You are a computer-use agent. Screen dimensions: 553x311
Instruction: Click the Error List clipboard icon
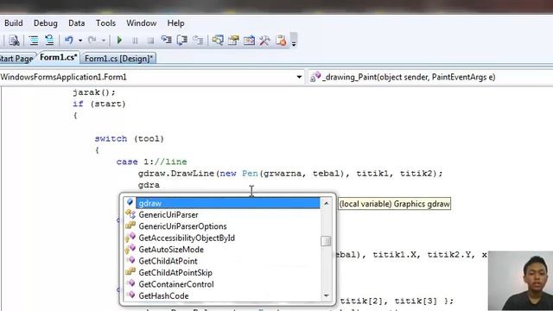[x=281, y=41]
